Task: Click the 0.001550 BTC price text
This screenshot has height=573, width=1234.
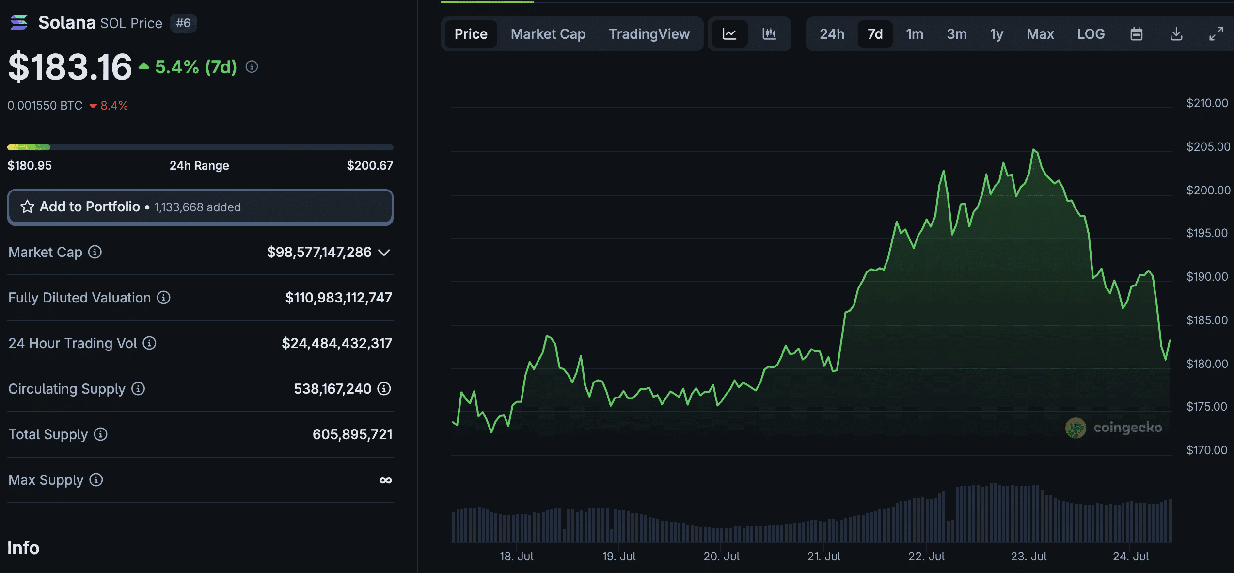Action: point(45,106)
